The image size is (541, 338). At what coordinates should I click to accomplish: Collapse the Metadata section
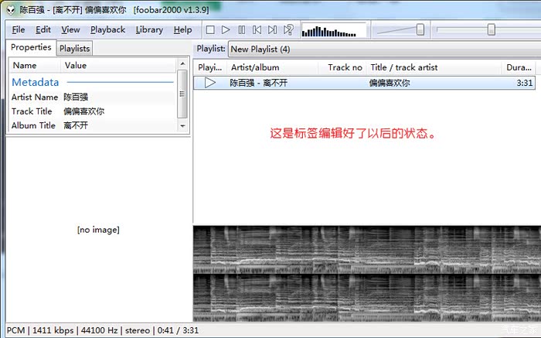click(36, 82)
